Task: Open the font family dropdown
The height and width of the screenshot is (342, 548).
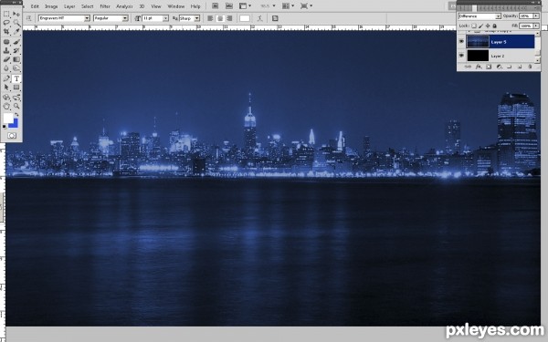Action: click(x=87, y=18)
